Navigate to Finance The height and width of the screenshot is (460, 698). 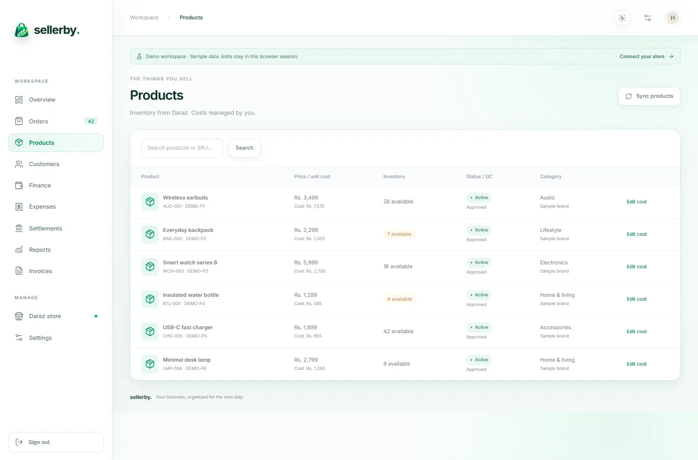point(56,185)
